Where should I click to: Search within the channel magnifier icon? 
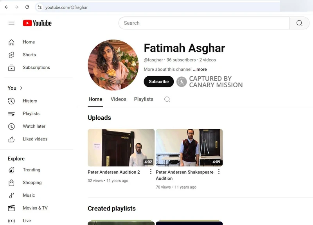tap(167, 99)
